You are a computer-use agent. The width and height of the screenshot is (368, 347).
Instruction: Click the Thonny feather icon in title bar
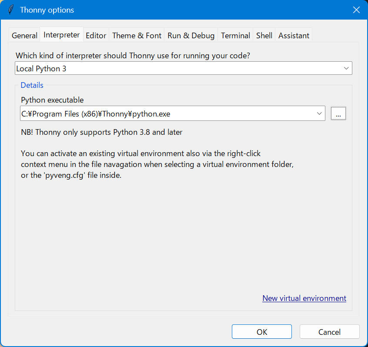click(x=11, y=10)
